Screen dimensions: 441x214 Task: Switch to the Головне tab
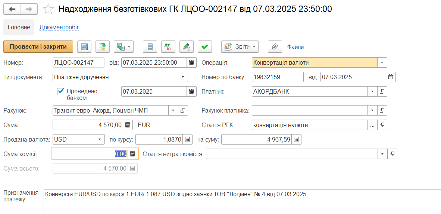pyautogui.click(x=19, y=27)
